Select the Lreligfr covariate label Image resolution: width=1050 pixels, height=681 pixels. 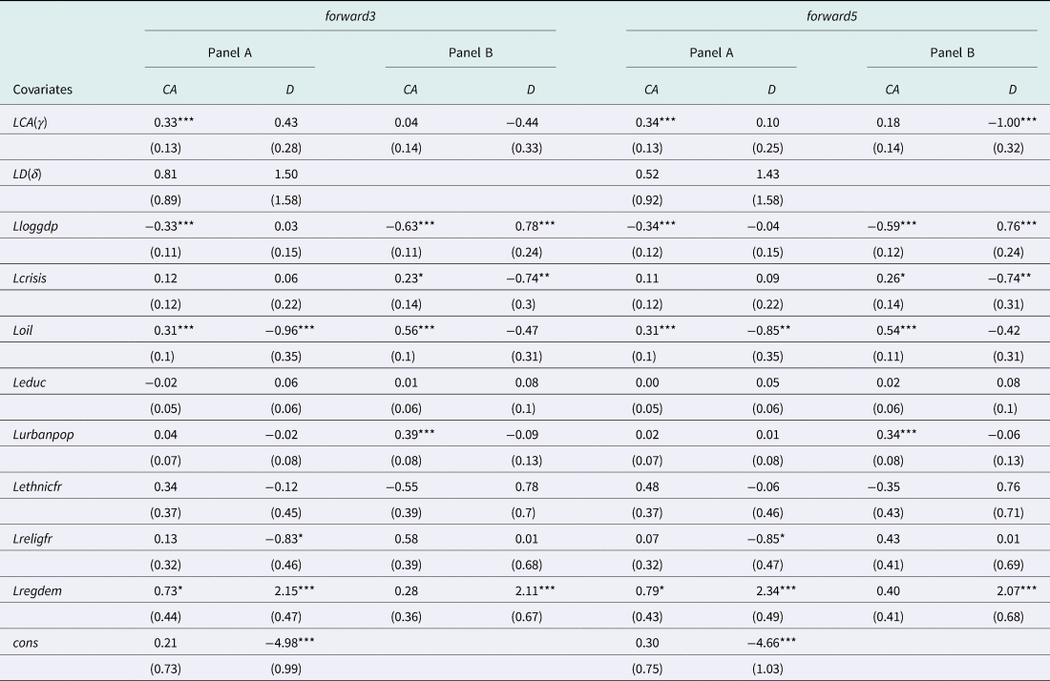(x=36, y=536)
